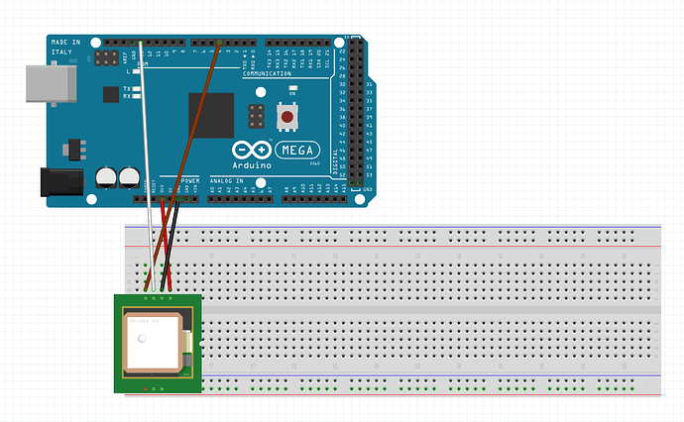Click the MEGA badge label
The image size is (684, 422).
click(x=297, y=151)
